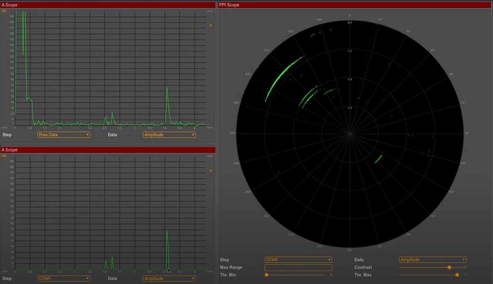Click the orange 200 value in bottom A Scope
Screen dimensions: 493x284
[x=4, y=156]
